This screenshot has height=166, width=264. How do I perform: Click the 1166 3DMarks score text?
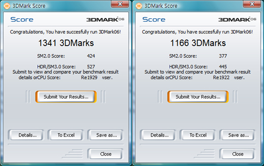[198, 43]
